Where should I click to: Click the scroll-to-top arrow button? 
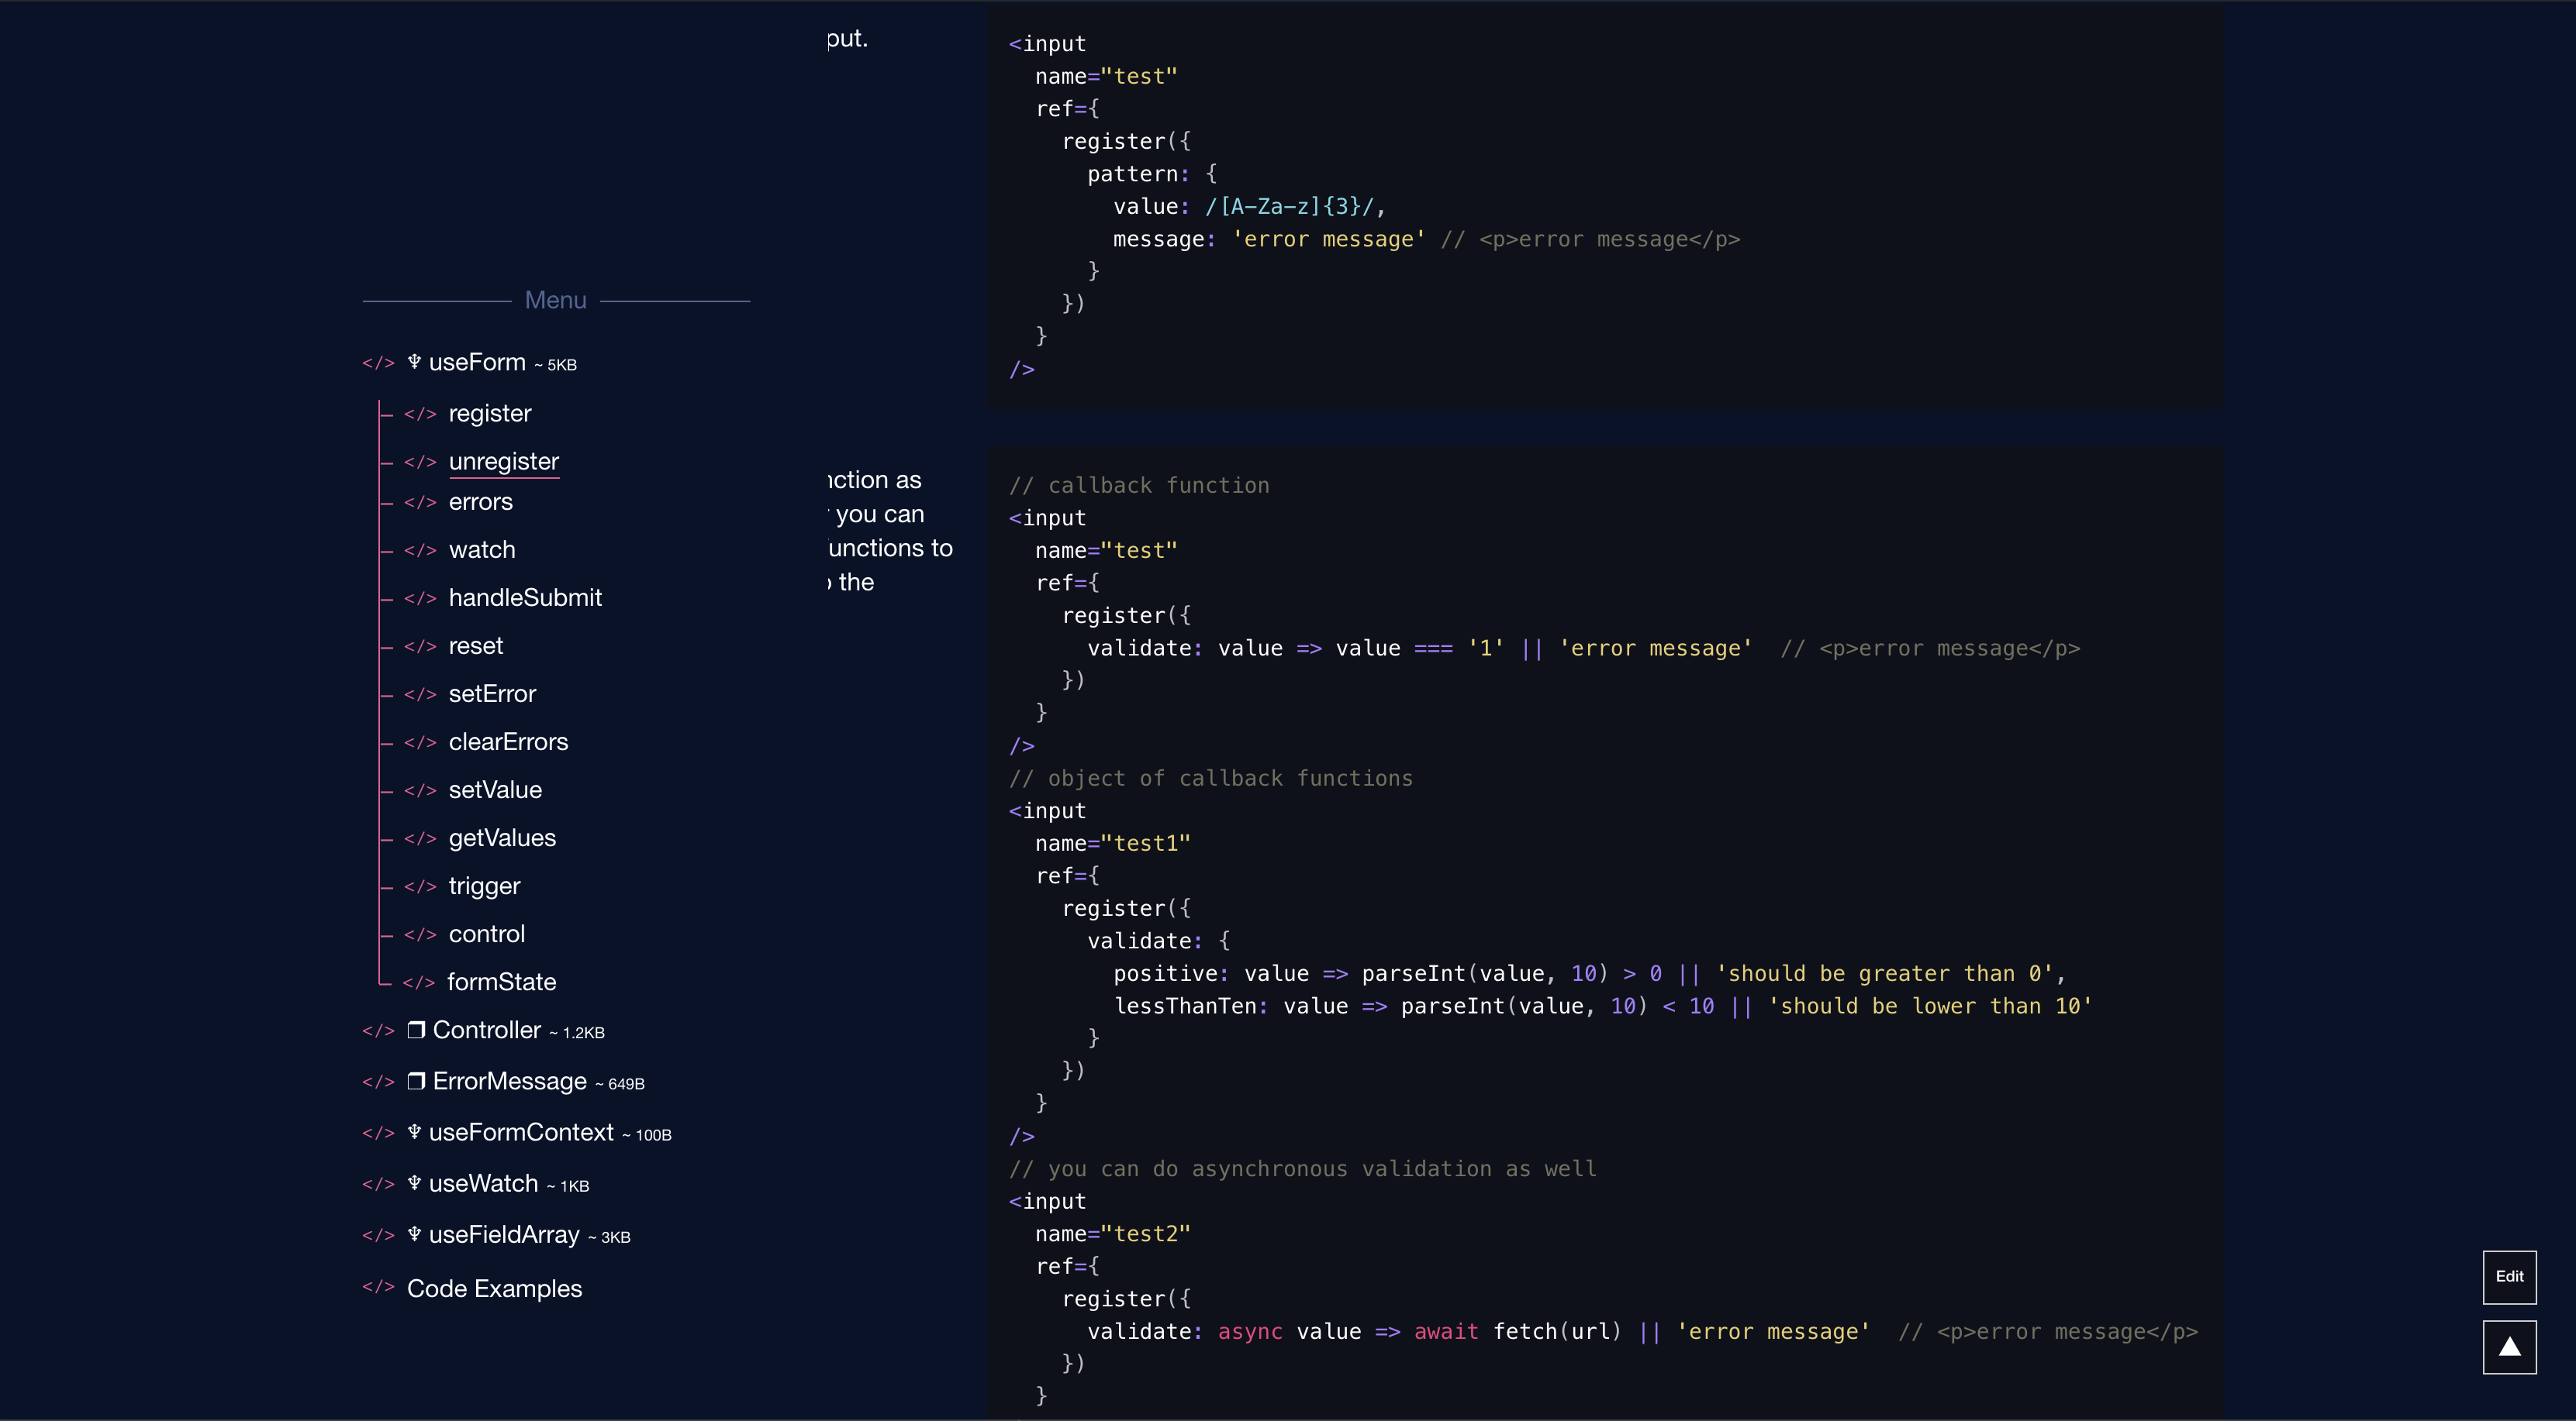point(2510,1346)
